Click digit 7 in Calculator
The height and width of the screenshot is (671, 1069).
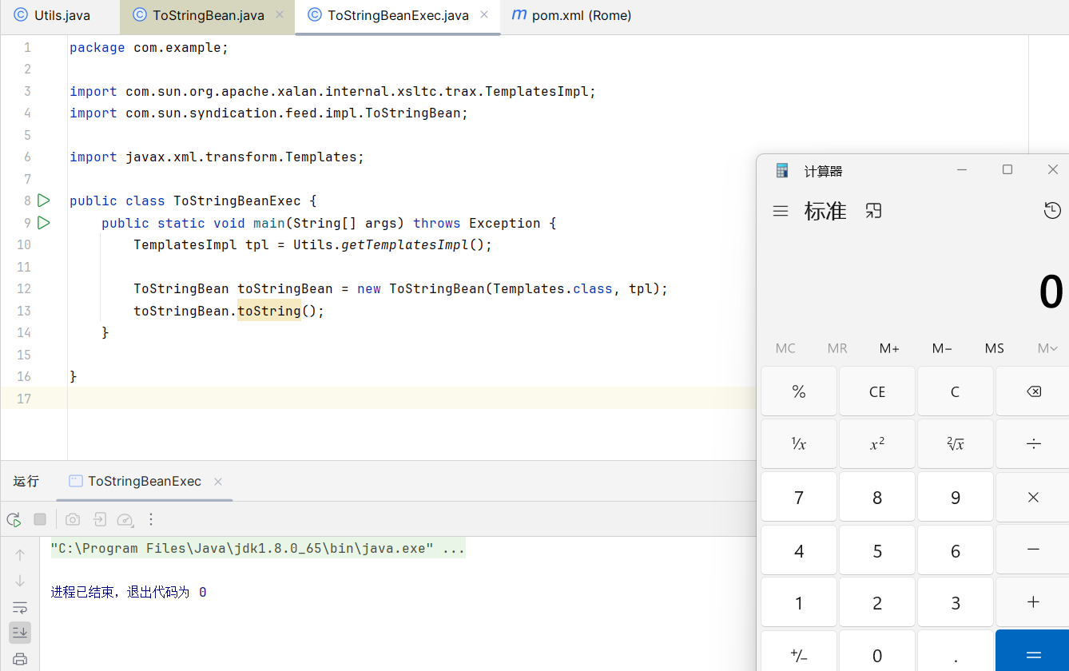(x=799, y=498)
